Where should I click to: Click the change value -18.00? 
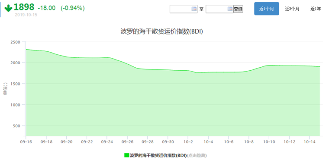point(47,8)
